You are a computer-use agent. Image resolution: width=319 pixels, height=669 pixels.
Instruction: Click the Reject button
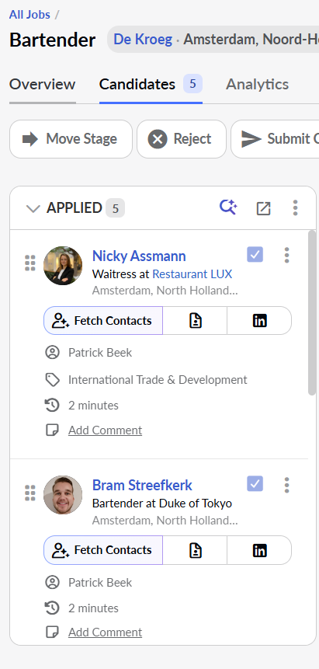[x=182, y=139]
